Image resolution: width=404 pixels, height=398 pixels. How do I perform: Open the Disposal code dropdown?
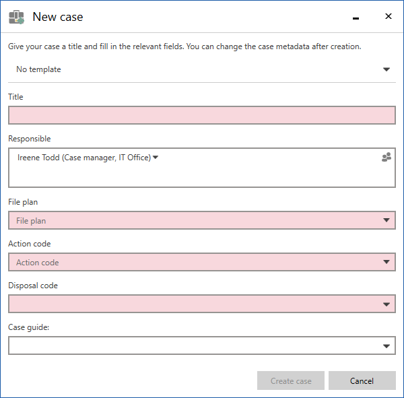click(x=202, y=304)
